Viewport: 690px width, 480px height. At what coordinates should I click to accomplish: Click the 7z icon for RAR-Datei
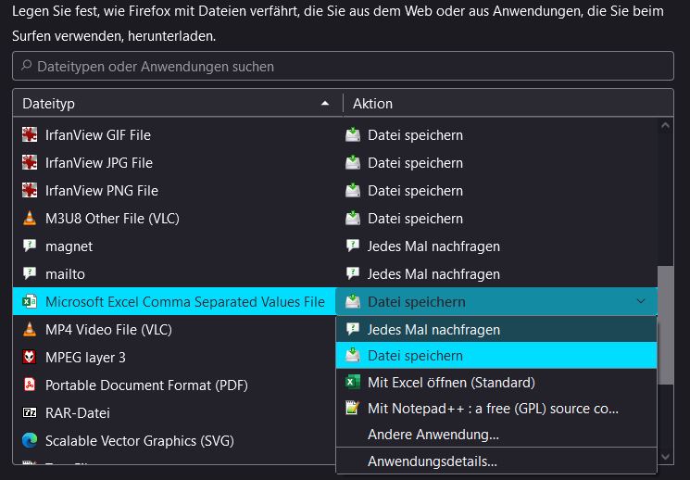click(30, 412)
